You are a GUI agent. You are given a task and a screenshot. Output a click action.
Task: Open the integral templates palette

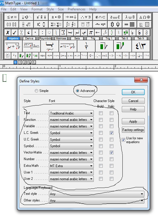coord(71,24)
